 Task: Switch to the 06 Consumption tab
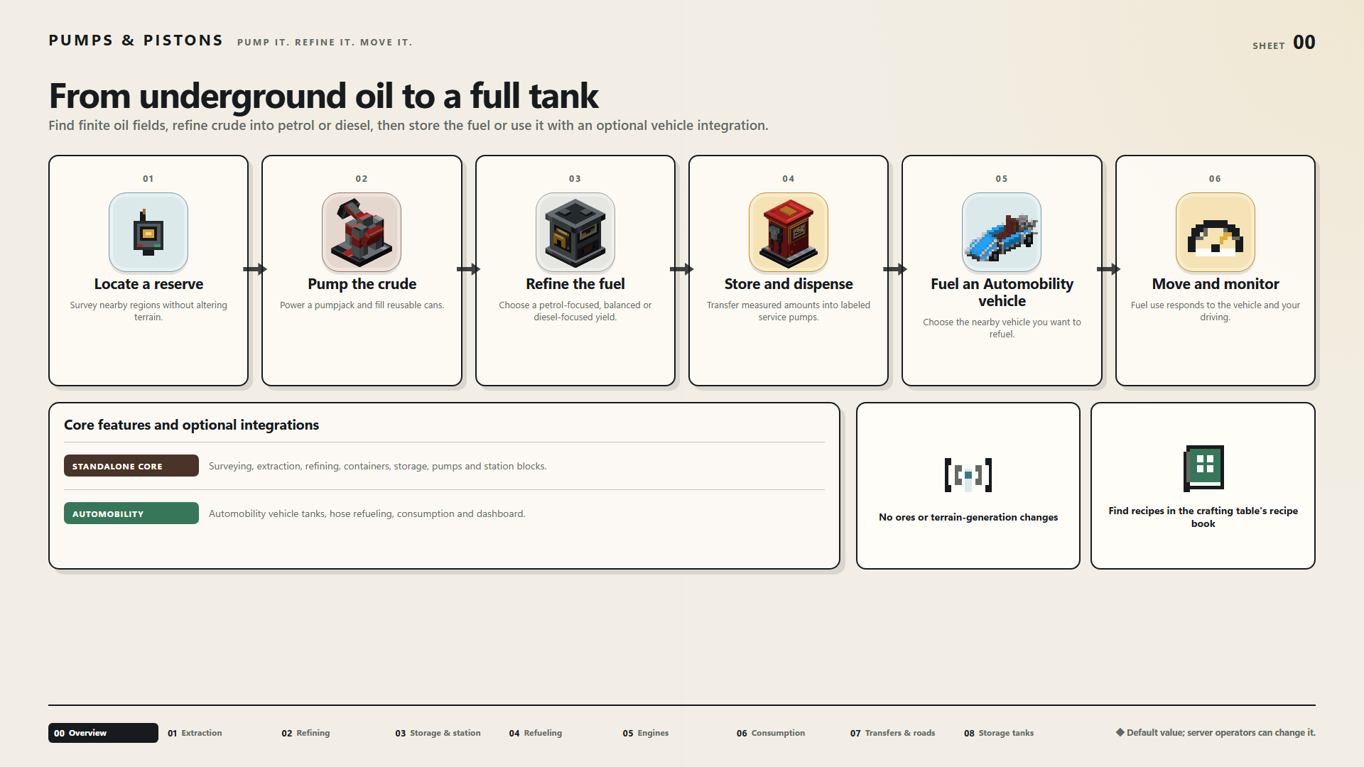pos(771,733)
